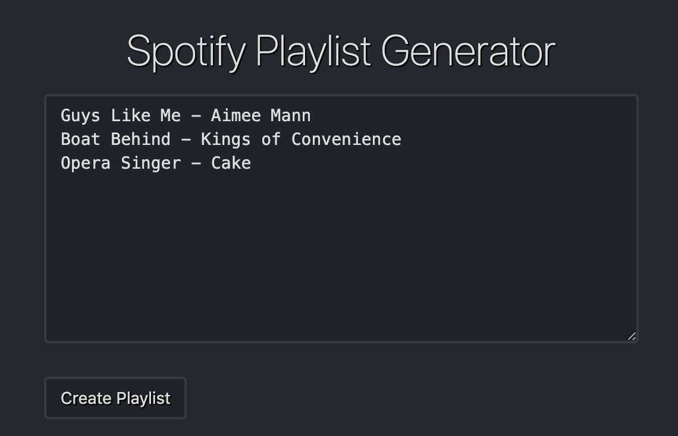Viewport: 678px width, 436px height.
Task: Click the textarea resize handle corner
Action: 632,336
